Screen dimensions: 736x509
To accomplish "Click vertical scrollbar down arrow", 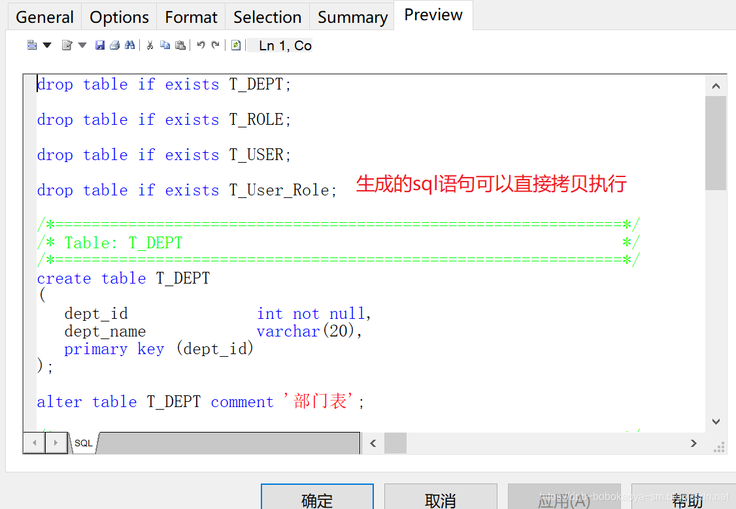I will [716, 421].
